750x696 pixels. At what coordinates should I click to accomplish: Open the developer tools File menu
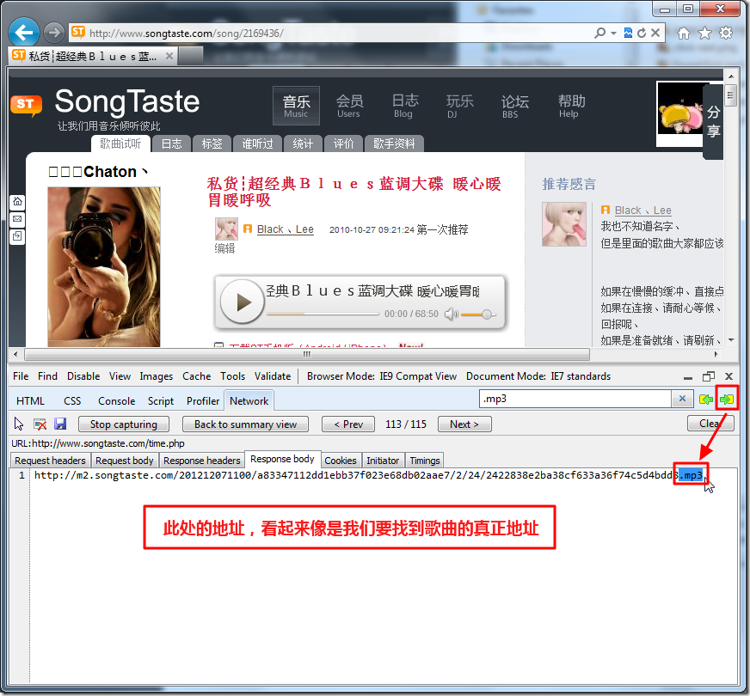(21, 376)
